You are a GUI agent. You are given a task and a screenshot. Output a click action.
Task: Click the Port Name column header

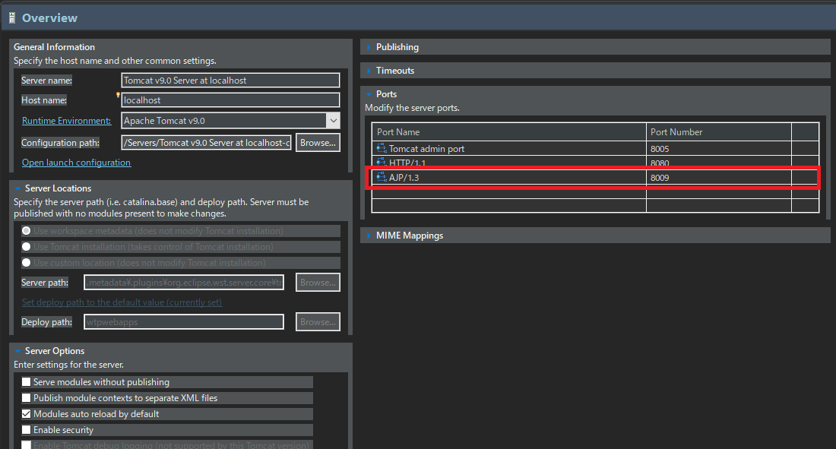click(508, 131)
